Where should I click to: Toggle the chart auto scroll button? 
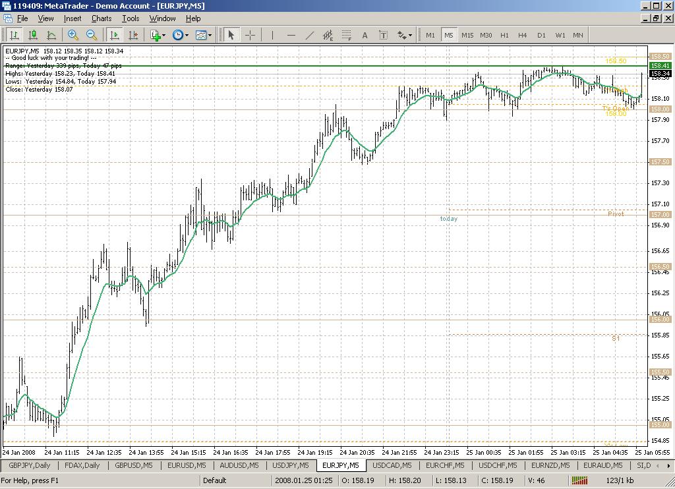[x=115, y=35]
